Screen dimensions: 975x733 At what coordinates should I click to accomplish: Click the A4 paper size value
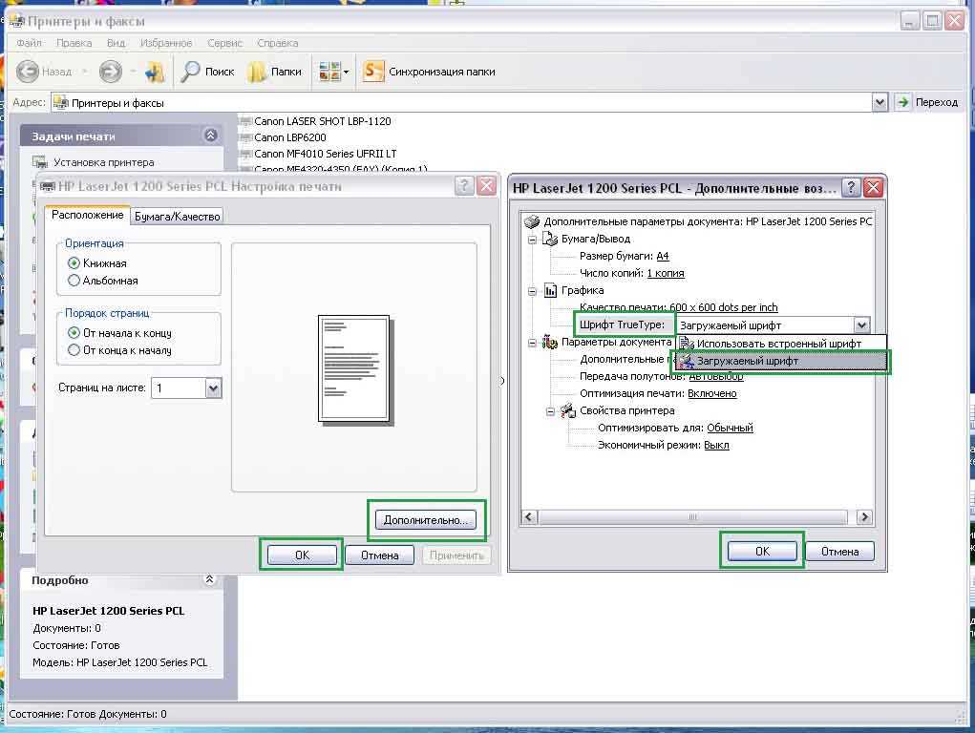coord(662,256)
